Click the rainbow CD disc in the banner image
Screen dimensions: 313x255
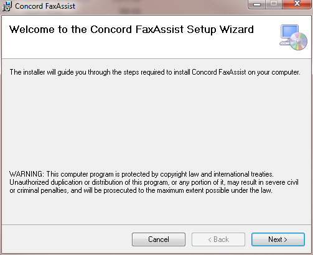click(x=299, y=42)
